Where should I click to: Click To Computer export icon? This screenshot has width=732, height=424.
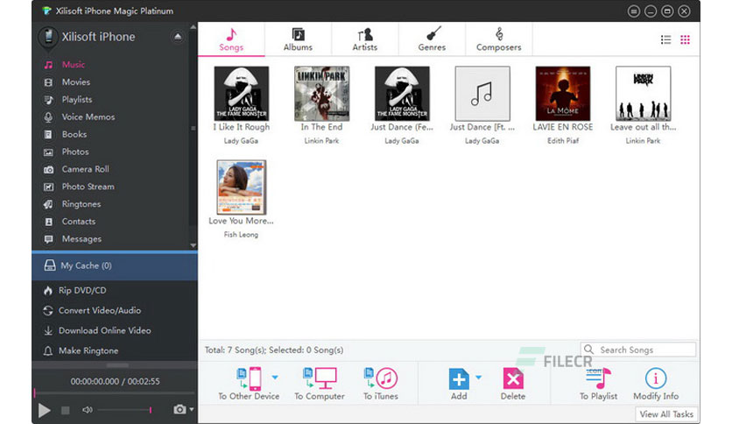click(320, 378)
